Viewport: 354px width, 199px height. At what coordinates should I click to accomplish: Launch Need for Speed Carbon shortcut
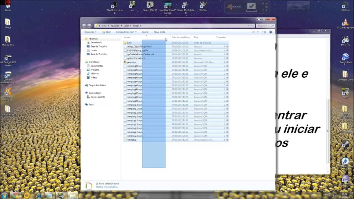coord(168,7)
